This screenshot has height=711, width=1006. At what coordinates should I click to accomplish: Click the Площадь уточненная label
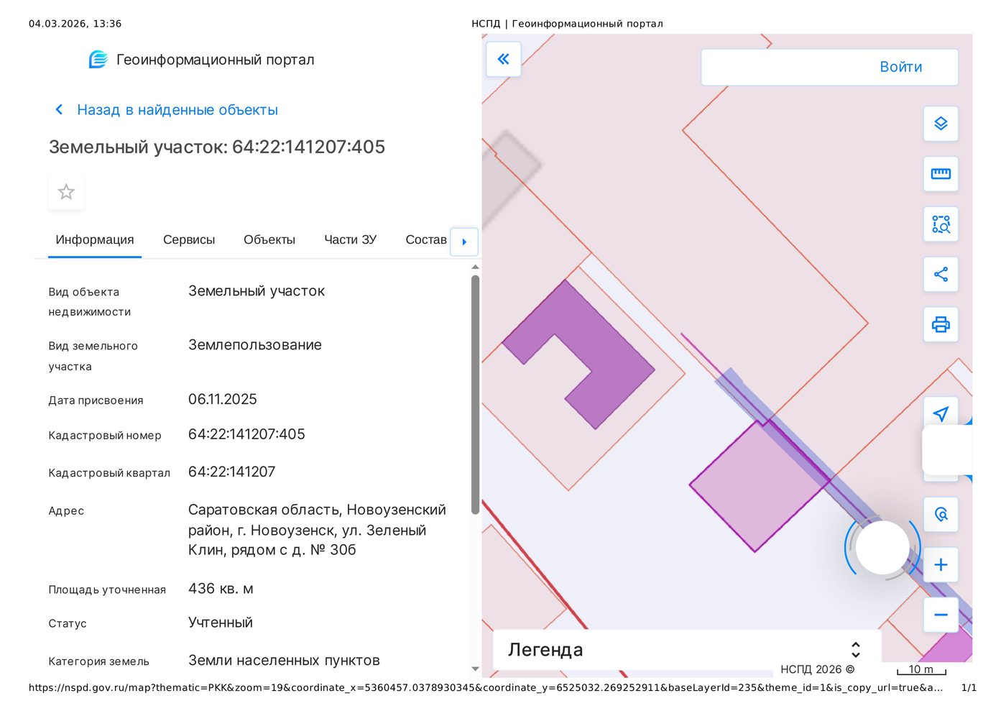click(x=107, y=590)
